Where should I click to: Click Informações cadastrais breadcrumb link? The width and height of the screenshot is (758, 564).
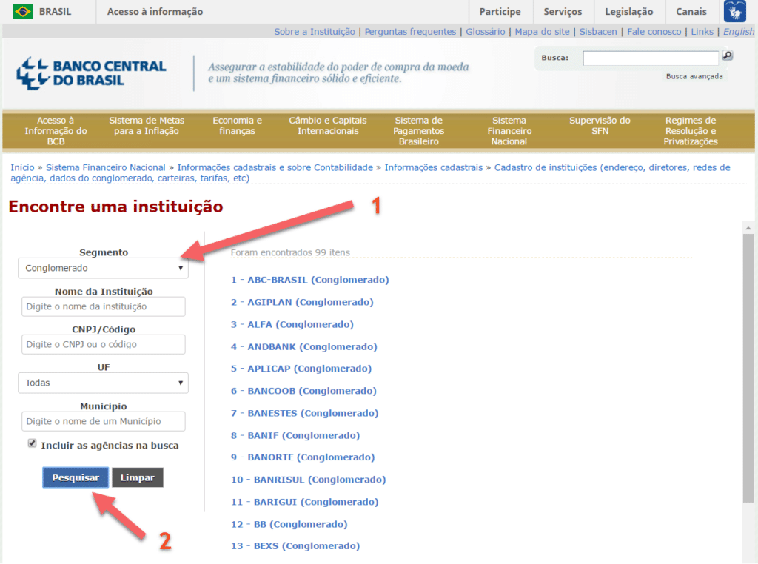[x=433, y=167]
